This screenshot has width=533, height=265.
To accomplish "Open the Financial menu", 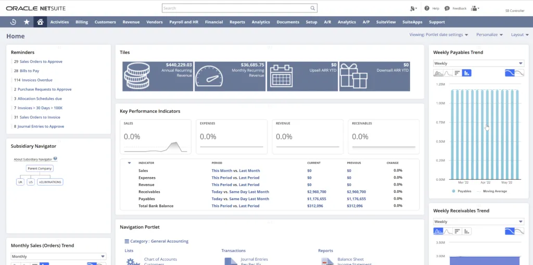I will click(214, 22).
